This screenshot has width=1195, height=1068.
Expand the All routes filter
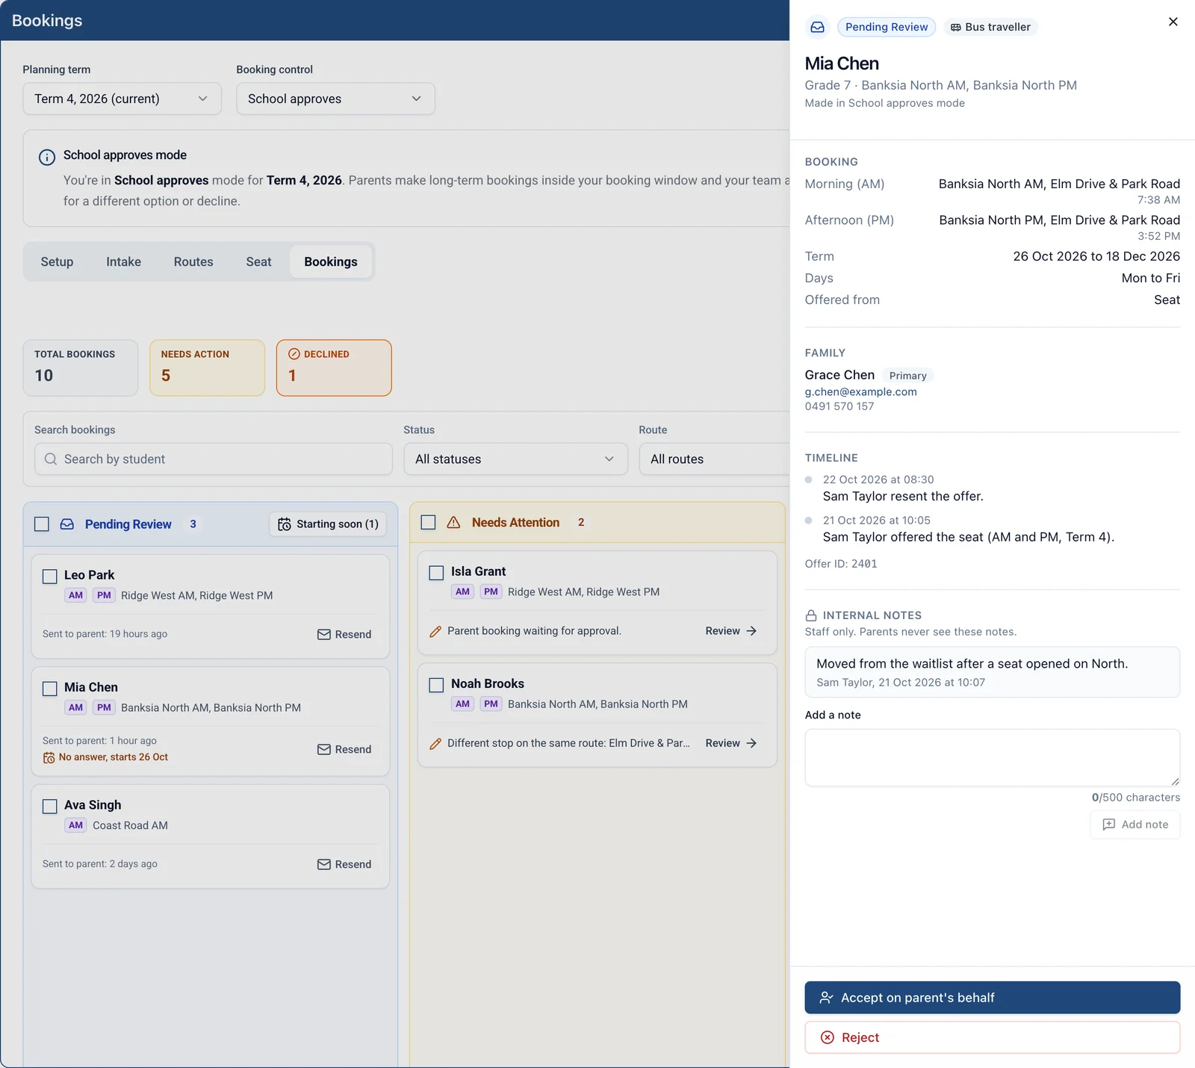(x=714, y=459)
